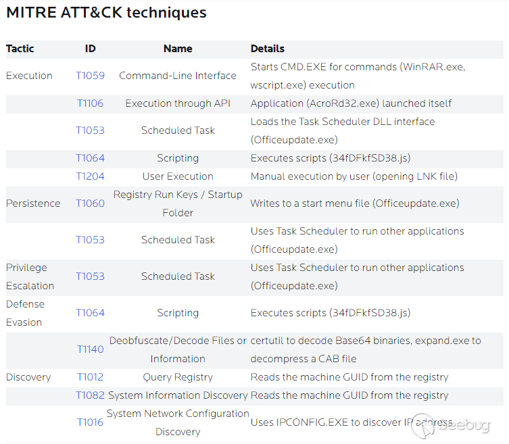
Task: Click the Tactic column header
Action: (x=20, y=49)
